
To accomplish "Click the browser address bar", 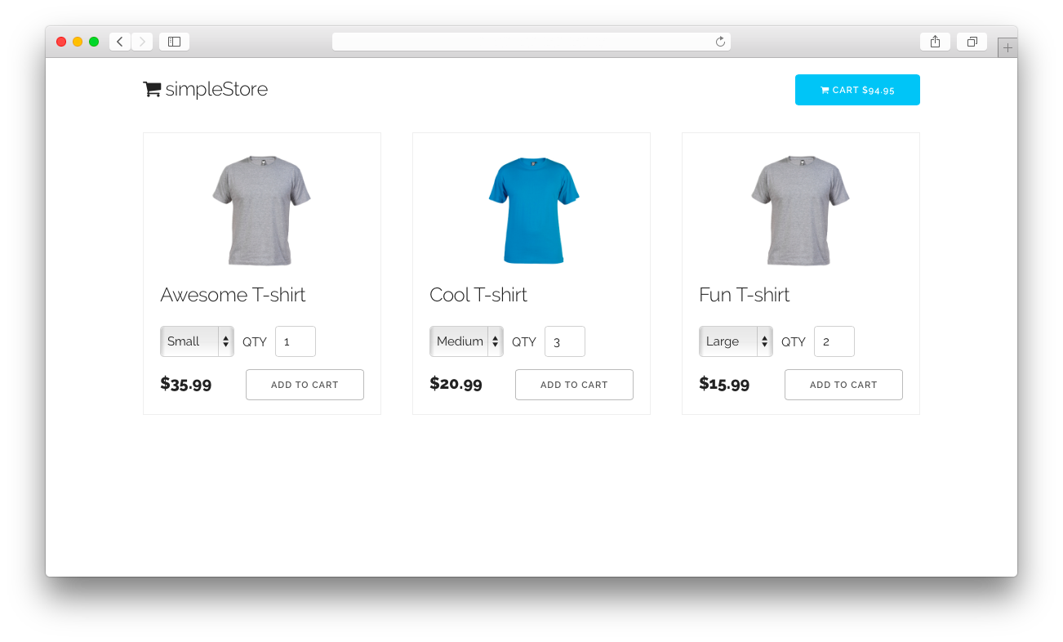I will 523,42.
